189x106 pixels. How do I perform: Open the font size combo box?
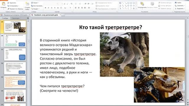(x=61, y=4)
